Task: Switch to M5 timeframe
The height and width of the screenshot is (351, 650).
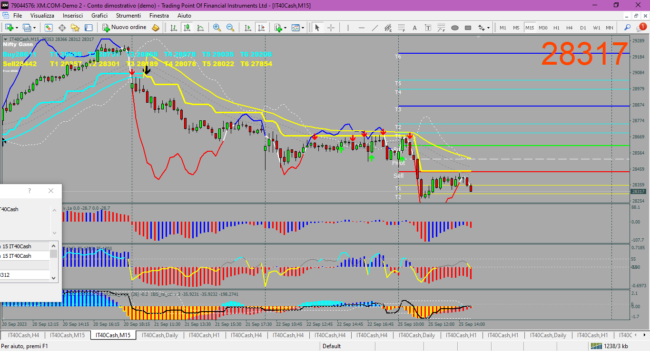Action: pyautogui.click(x=516, y=28)
